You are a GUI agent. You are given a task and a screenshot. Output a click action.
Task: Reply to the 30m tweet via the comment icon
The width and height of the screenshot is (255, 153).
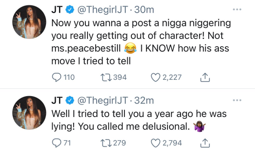(x=57, y=78)
